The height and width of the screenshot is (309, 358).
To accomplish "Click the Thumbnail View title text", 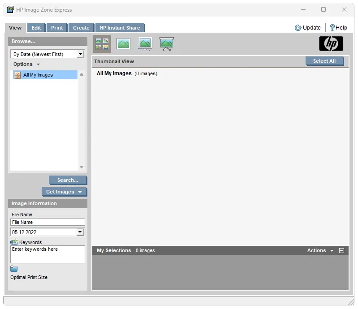I will click(x=114, y=61).
